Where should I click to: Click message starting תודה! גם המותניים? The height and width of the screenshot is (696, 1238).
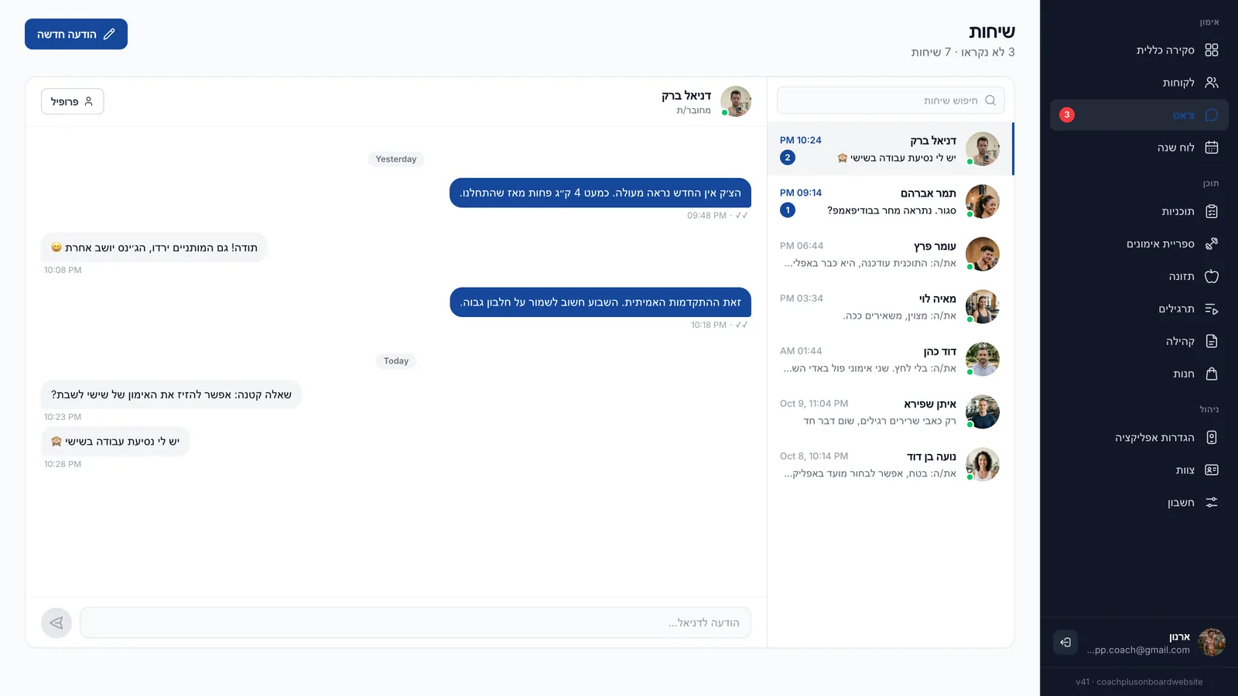click(x=154, y=247)
